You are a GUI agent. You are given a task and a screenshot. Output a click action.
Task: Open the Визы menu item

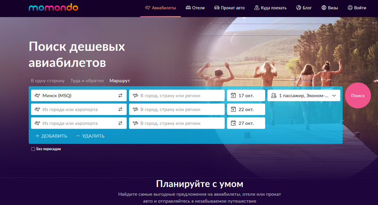(330, 8)
